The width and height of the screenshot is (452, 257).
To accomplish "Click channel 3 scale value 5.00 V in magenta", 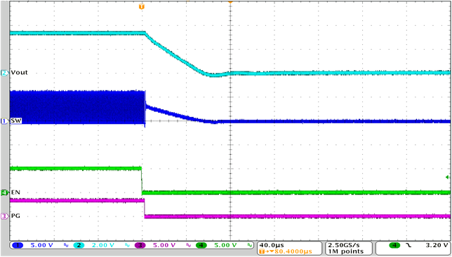I will coord(164,245).
